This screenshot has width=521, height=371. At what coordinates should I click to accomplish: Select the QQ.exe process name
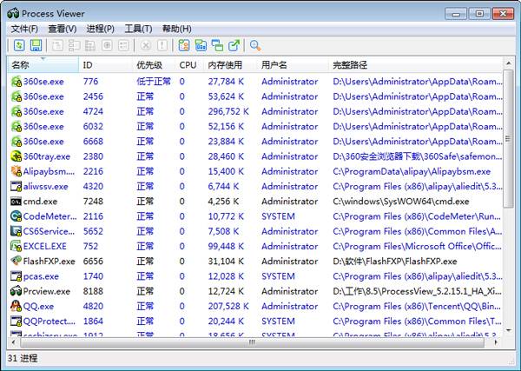(x=38, y=306)
